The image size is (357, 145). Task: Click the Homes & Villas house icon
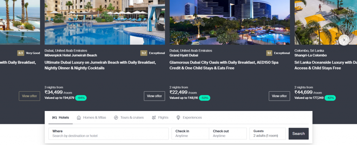click(x=79, y=118)
